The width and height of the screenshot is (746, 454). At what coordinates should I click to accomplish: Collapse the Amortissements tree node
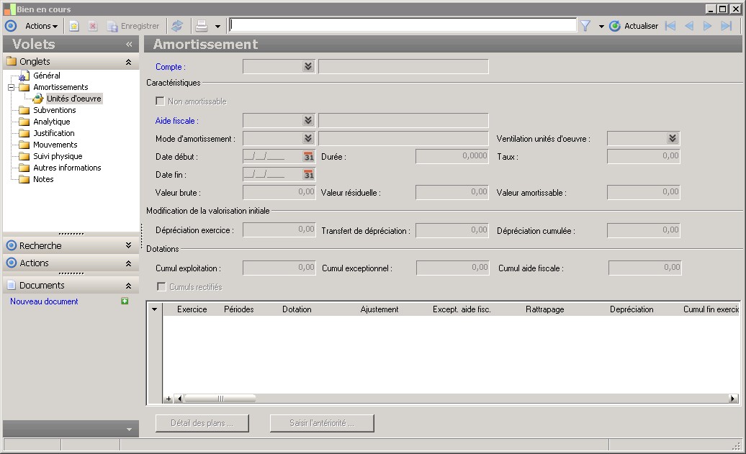11,88
